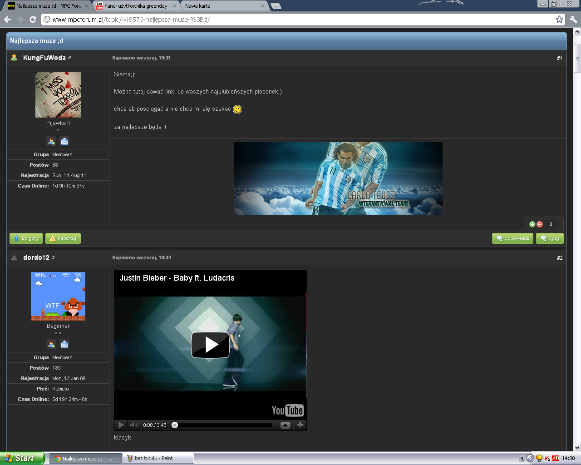
Task: Click the small icon after dordo12's name
Action: tap(53, 257)
